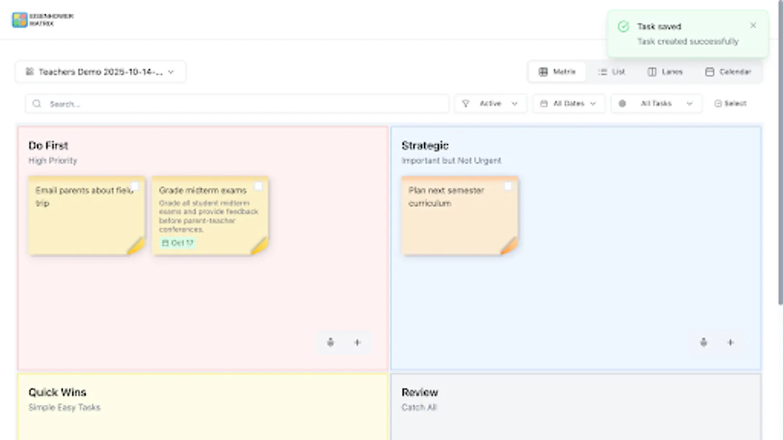
Task: Click the Select button
Action: click(x=730, y=103)
